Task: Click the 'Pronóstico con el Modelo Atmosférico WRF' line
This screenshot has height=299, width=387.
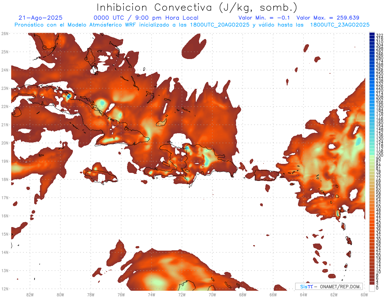Action: 192,25
